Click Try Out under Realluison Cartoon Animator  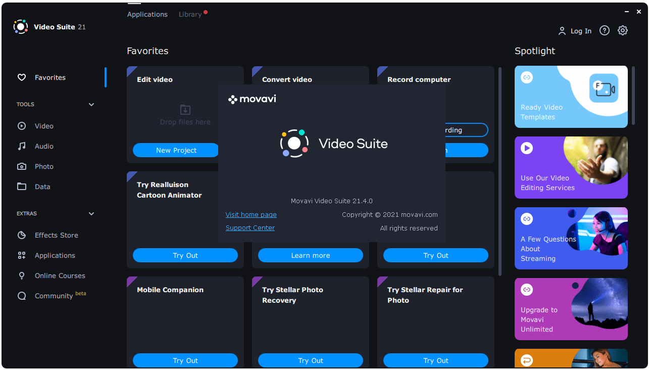coord(185,255)
